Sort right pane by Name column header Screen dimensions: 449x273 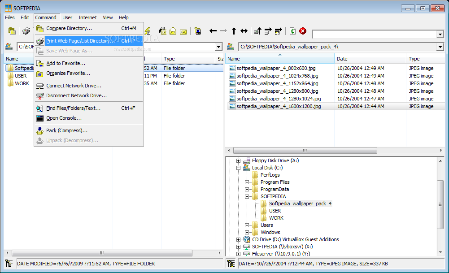280,59
